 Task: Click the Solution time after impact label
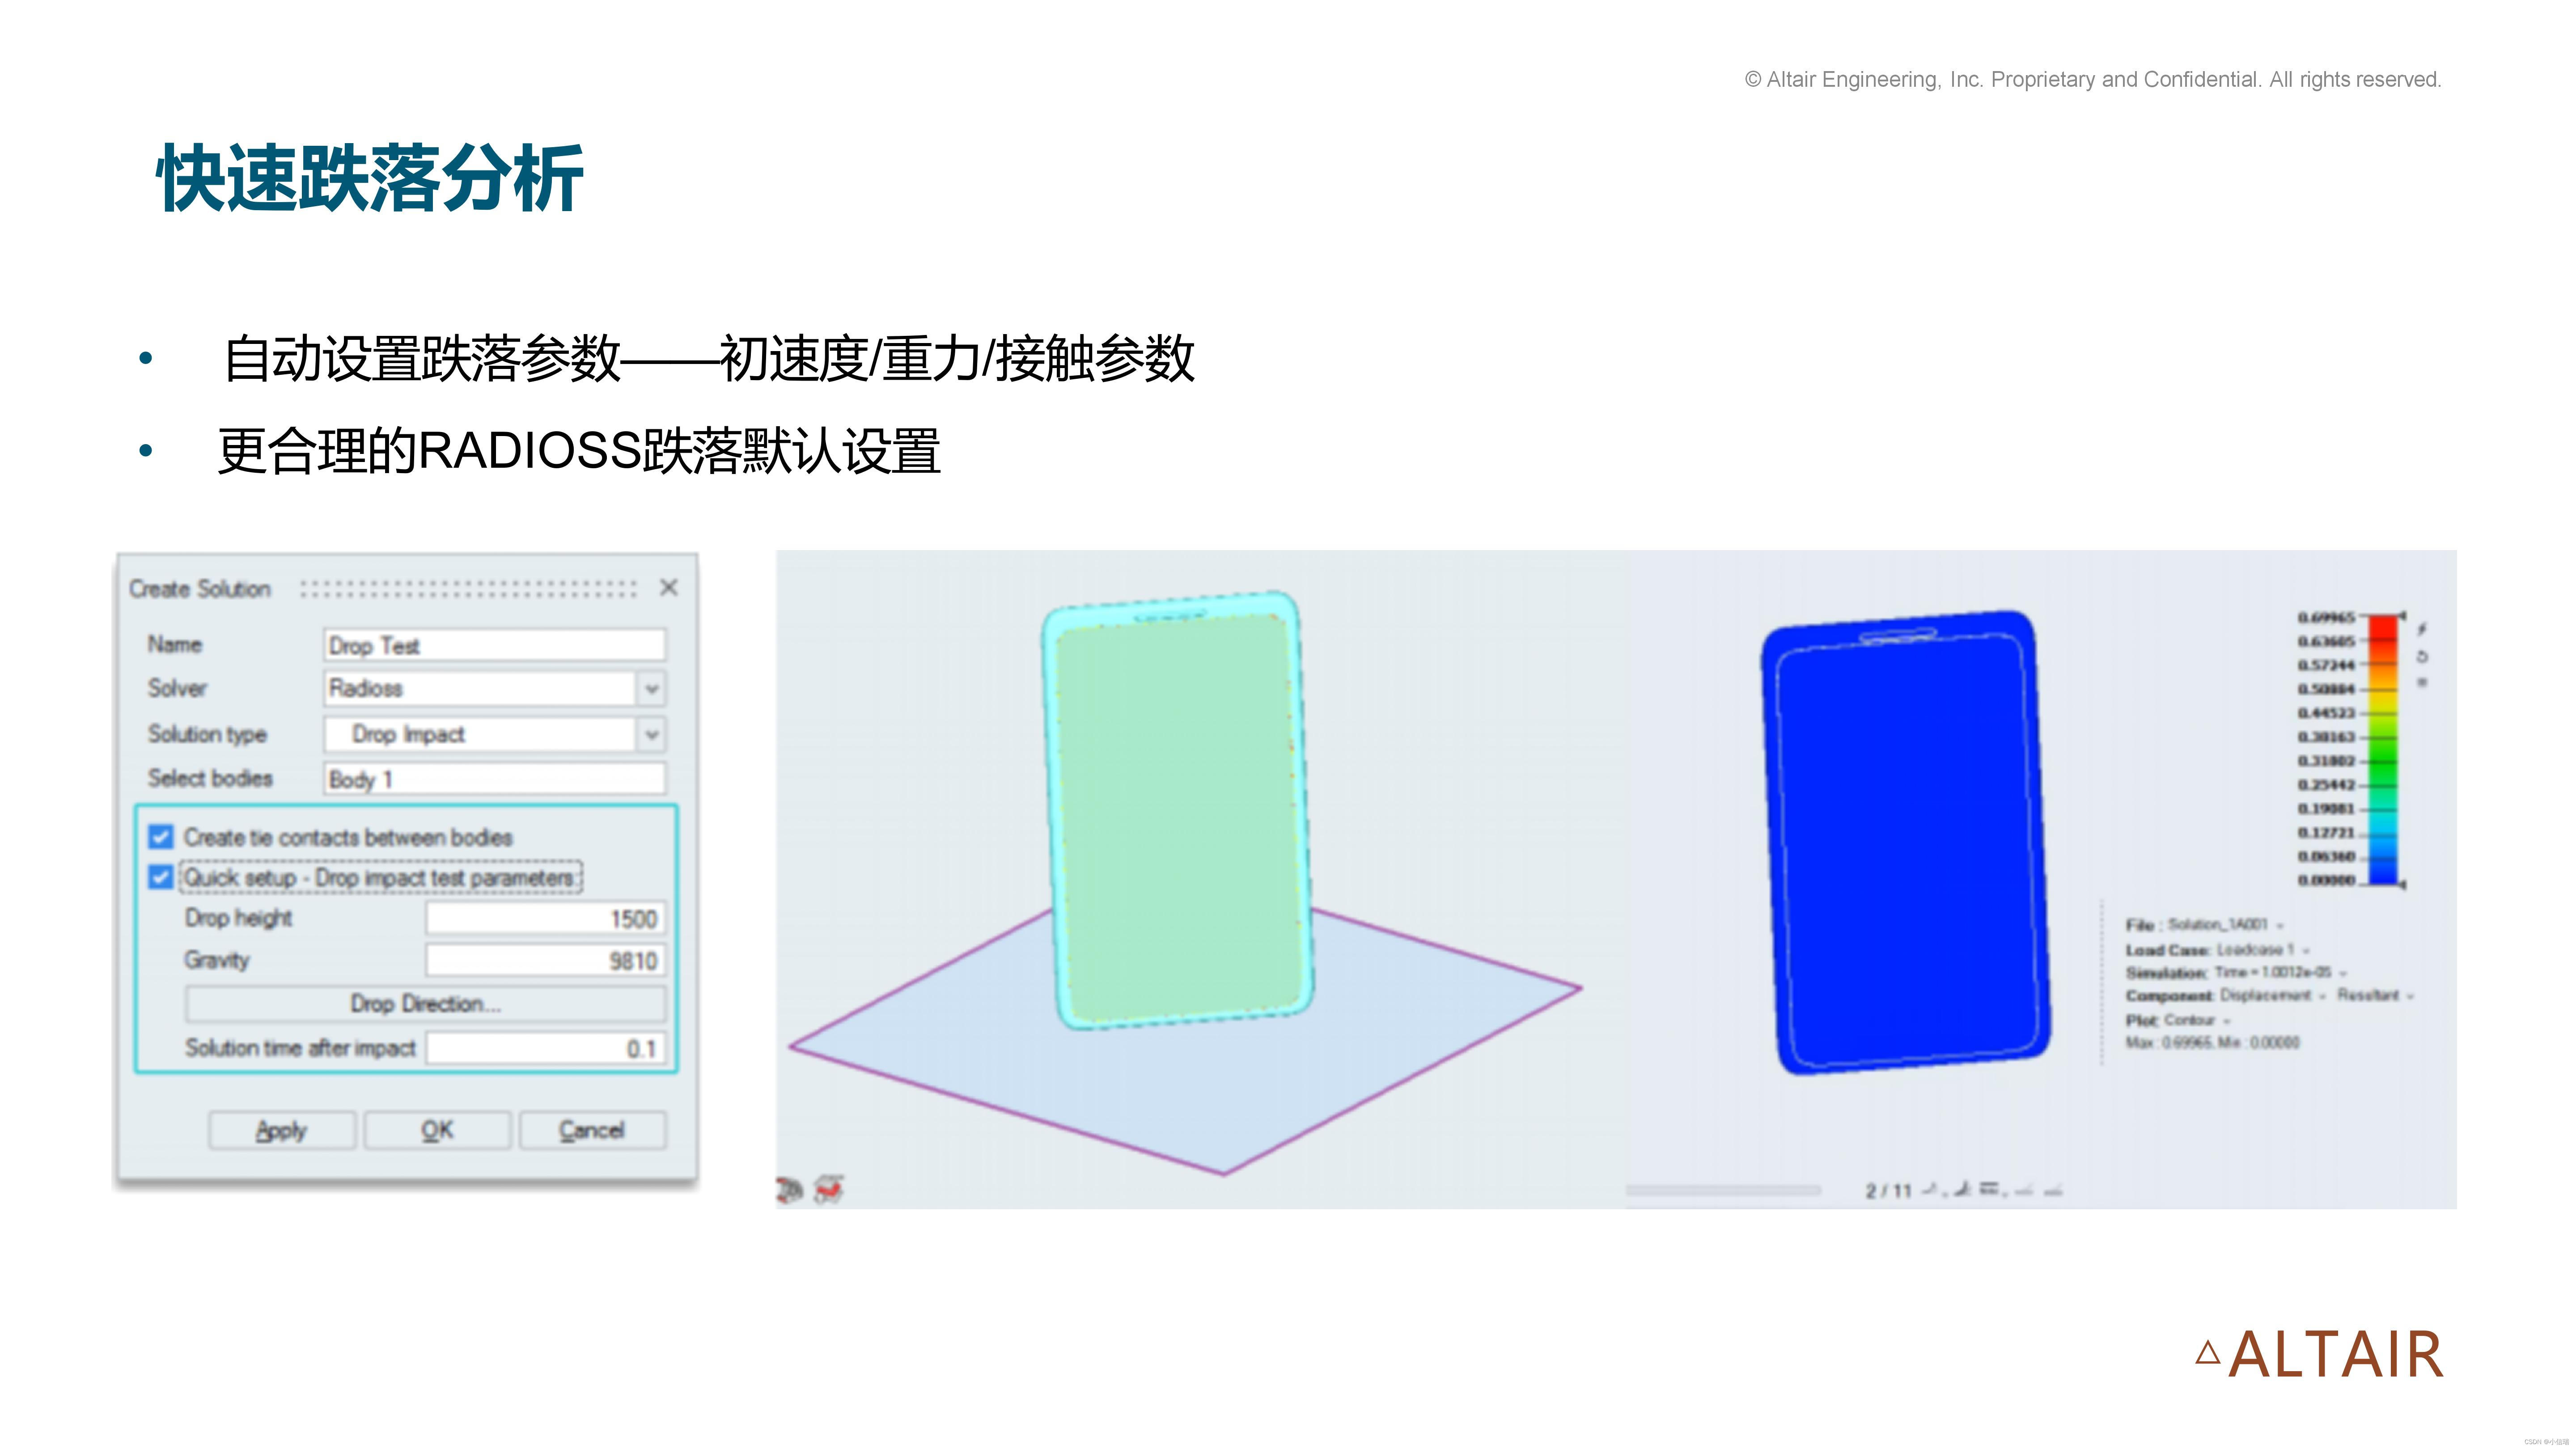click(300, 1048)
